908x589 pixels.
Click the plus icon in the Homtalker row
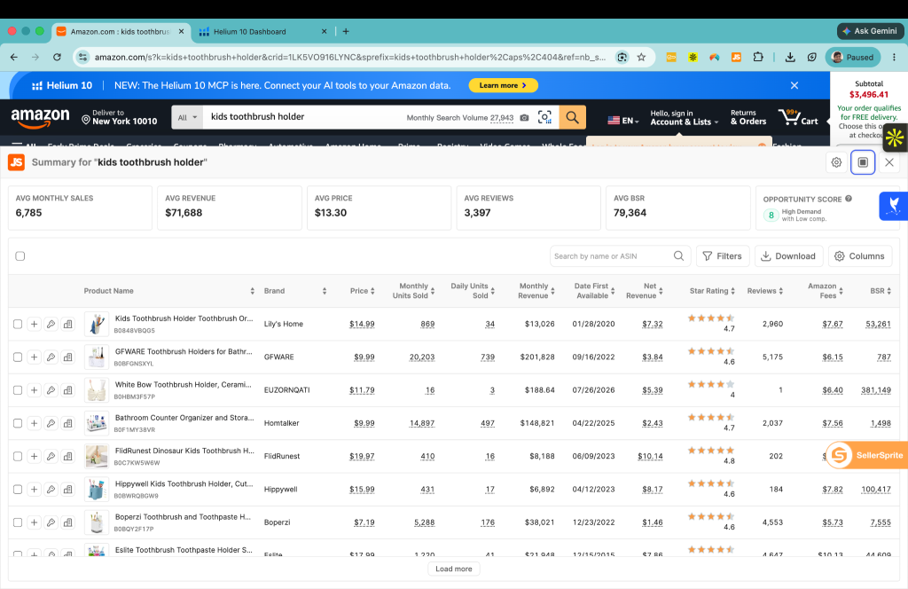35,423
